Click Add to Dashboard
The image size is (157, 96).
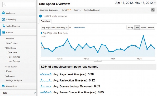pos(92,10)
